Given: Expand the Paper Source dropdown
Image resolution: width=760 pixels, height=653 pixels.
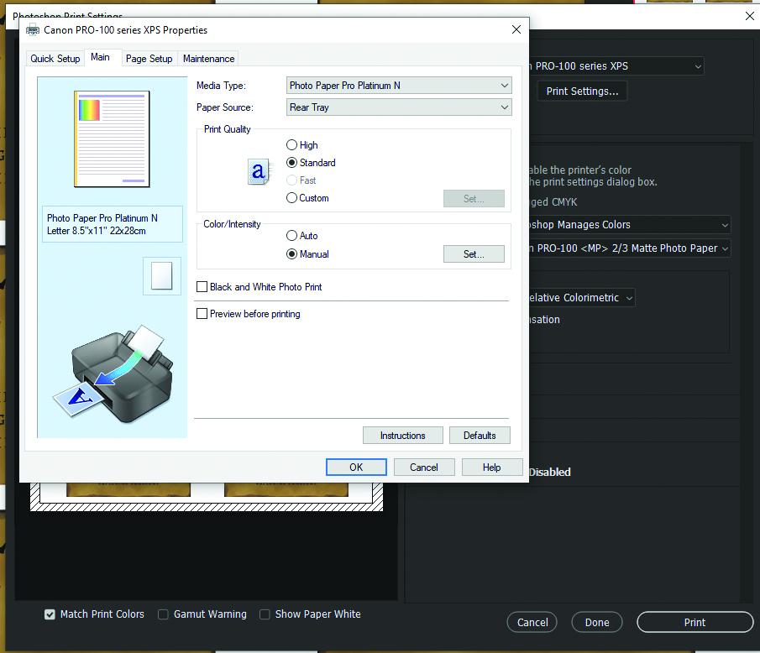Looking at the screenshot, I should [x=399, y=107].
